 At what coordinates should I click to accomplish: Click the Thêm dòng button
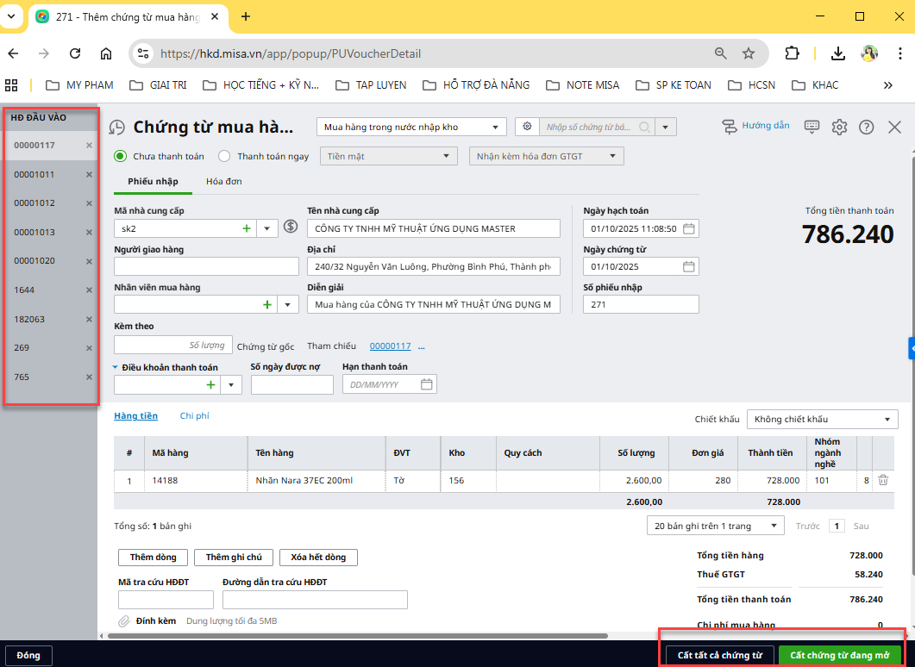tap(153, 558)
